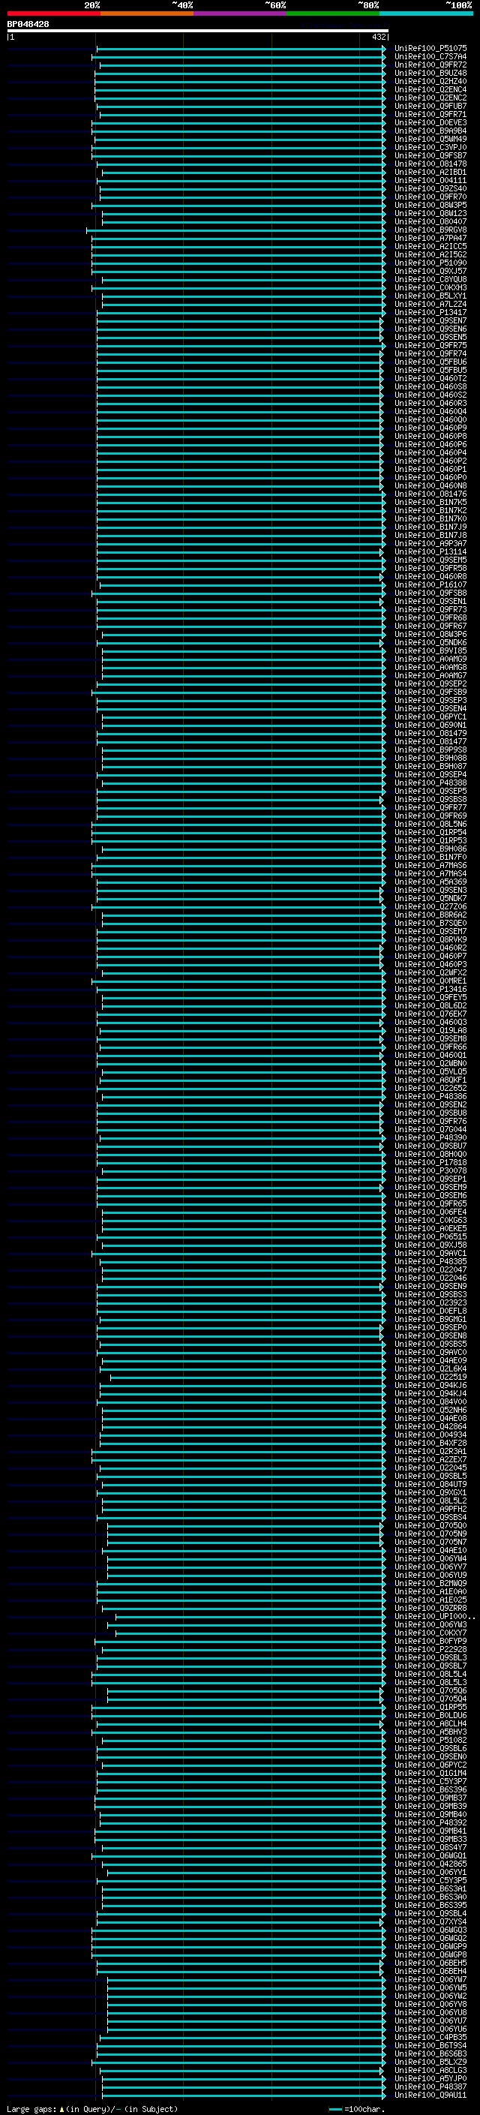Select the UniRef100_Q1RP54 label

[430, 833]
